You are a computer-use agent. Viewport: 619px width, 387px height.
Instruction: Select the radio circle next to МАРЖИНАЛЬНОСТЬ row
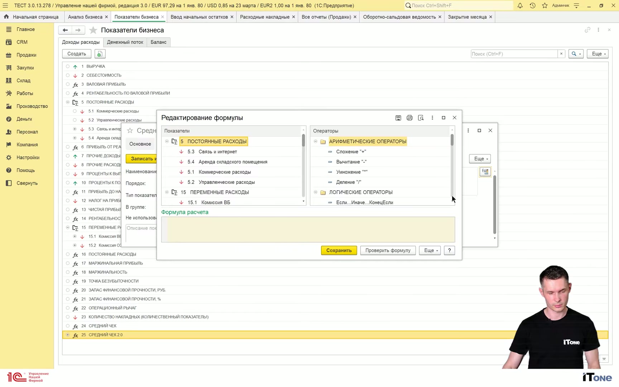(x=68, y=272)
